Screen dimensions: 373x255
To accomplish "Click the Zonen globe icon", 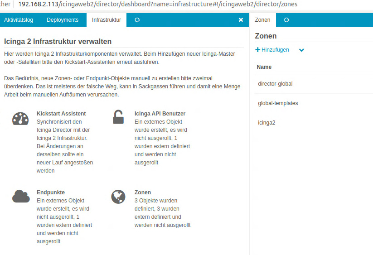I will pyautogui.click(x=118, y=197).
